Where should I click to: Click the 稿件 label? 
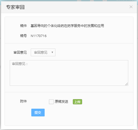[x=23, y=26]
